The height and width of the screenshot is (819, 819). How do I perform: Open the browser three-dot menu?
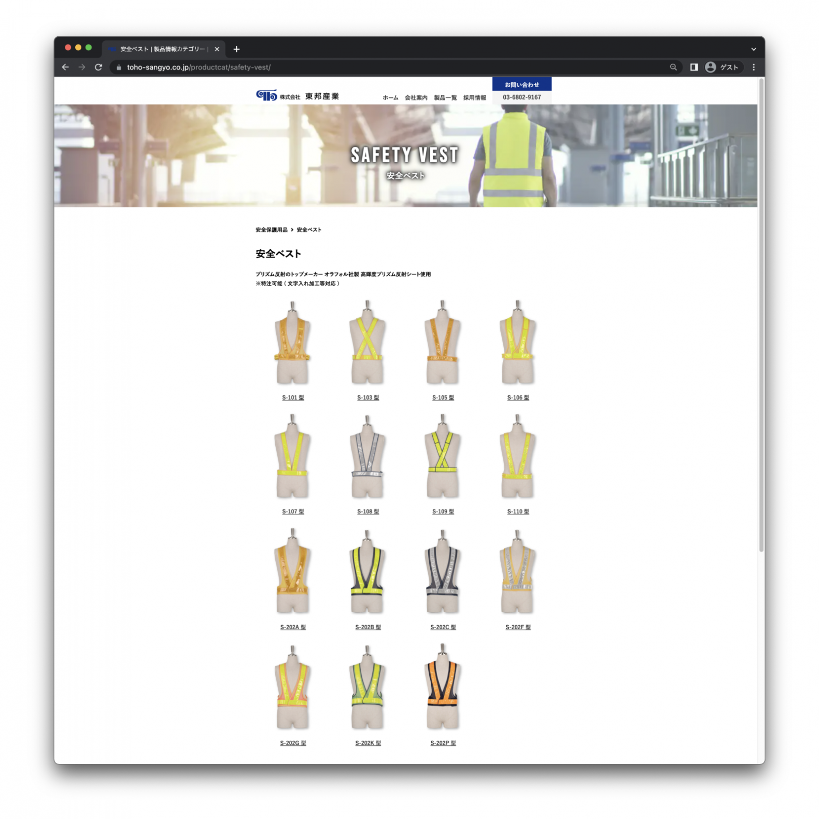[x=753, y=67]
